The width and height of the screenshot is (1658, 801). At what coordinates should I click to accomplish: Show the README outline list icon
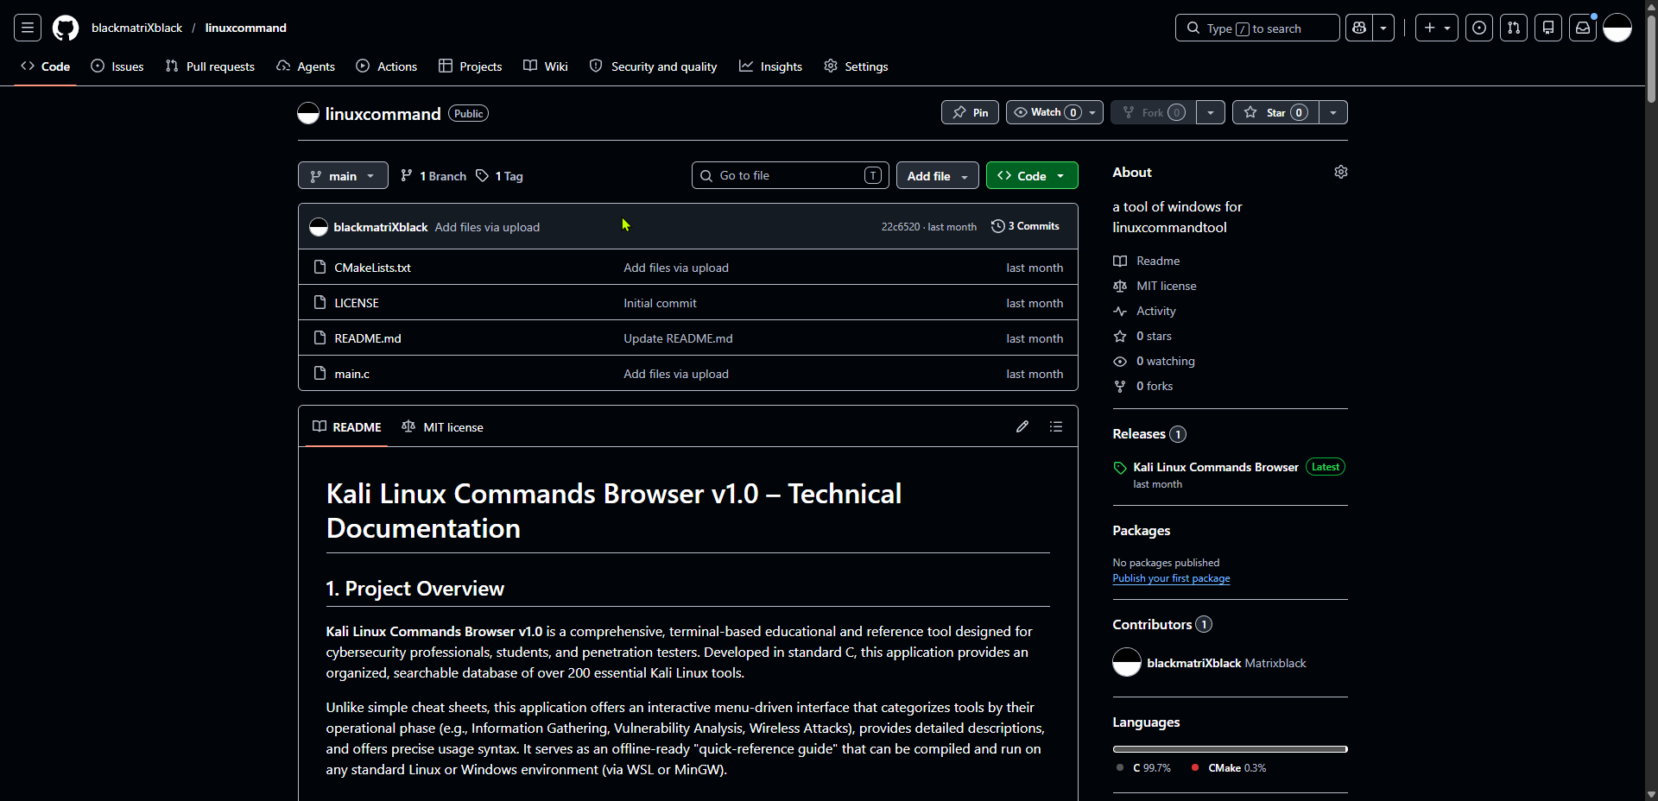point(1056,426)
